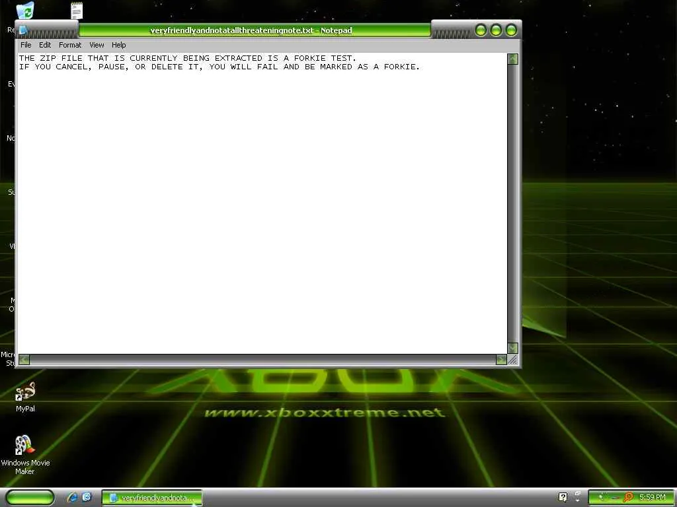The image size is (677, 507).
Task: Click the horizontal scrollbar left arrow in Notepad
Action: coord(24,360)
